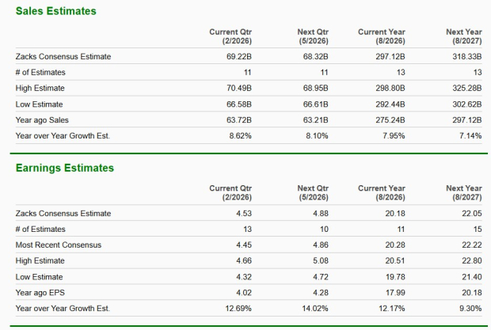Click the 292.44B low sales estimate
Viewport: 491px width, 330px height.
click(393, 104)
